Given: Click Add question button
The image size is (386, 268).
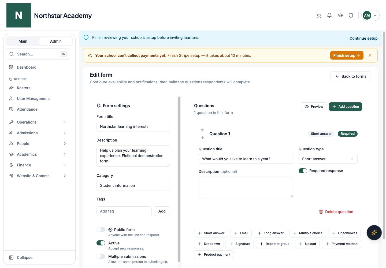Looking at the screenshot, I should pos(346,107).
